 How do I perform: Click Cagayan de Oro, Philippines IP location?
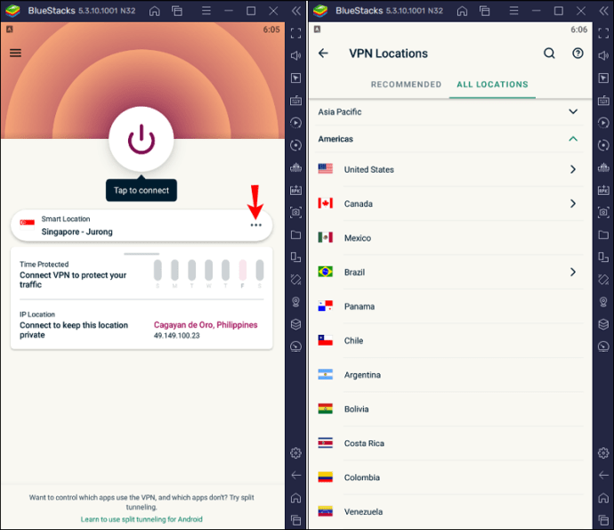click(206, 324)
